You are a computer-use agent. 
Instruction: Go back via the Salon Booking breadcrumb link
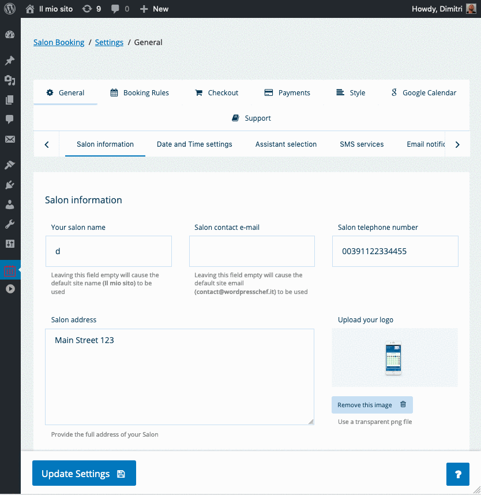[x=58, y=42]
